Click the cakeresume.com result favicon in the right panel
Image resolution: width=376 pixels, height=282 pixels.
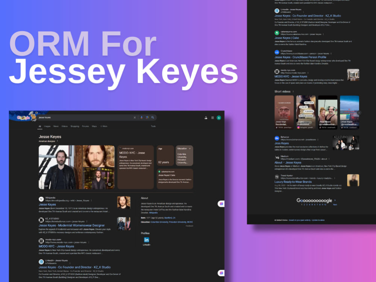pos(277,33)
